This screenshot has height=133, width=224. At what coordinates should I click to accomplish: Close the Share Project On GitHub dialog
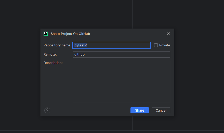click(168, 34)
